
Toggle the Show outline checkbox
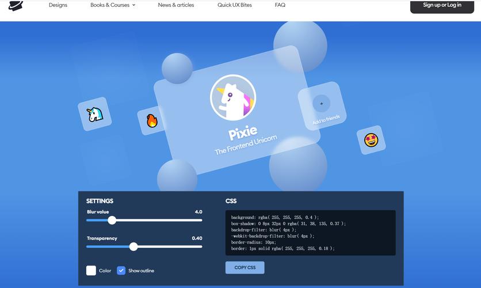(121, 270)
